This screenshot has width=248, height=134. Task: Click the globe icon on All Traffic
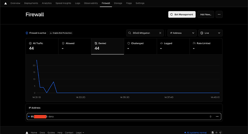click(x=30, y=43)
